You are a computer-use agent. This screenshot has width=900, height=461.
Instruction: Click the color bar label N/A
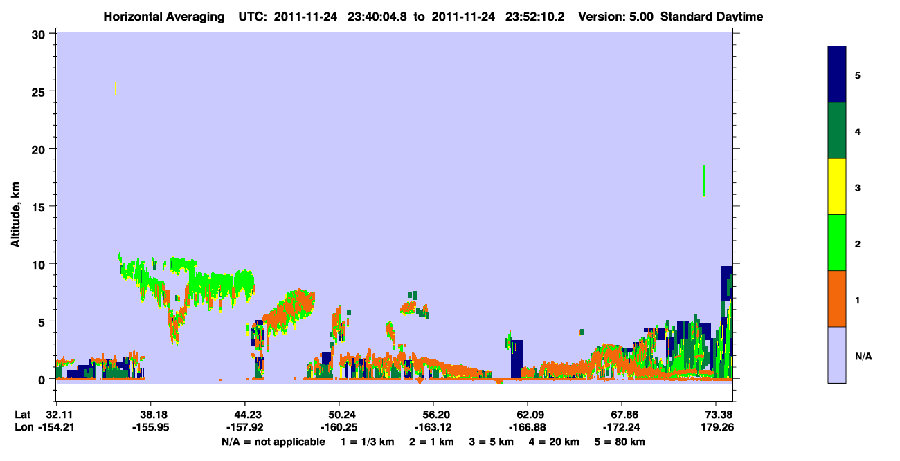[863, 357]
